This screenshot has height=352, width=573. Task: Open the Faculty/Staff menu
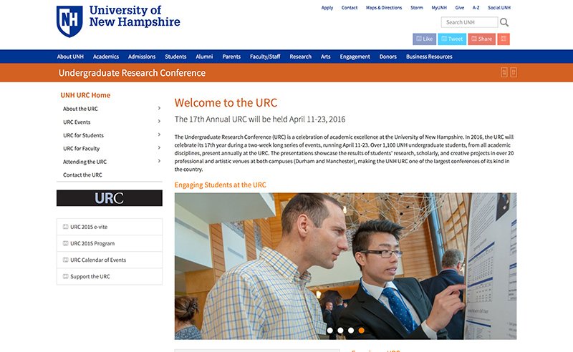[x=265, y=57]
